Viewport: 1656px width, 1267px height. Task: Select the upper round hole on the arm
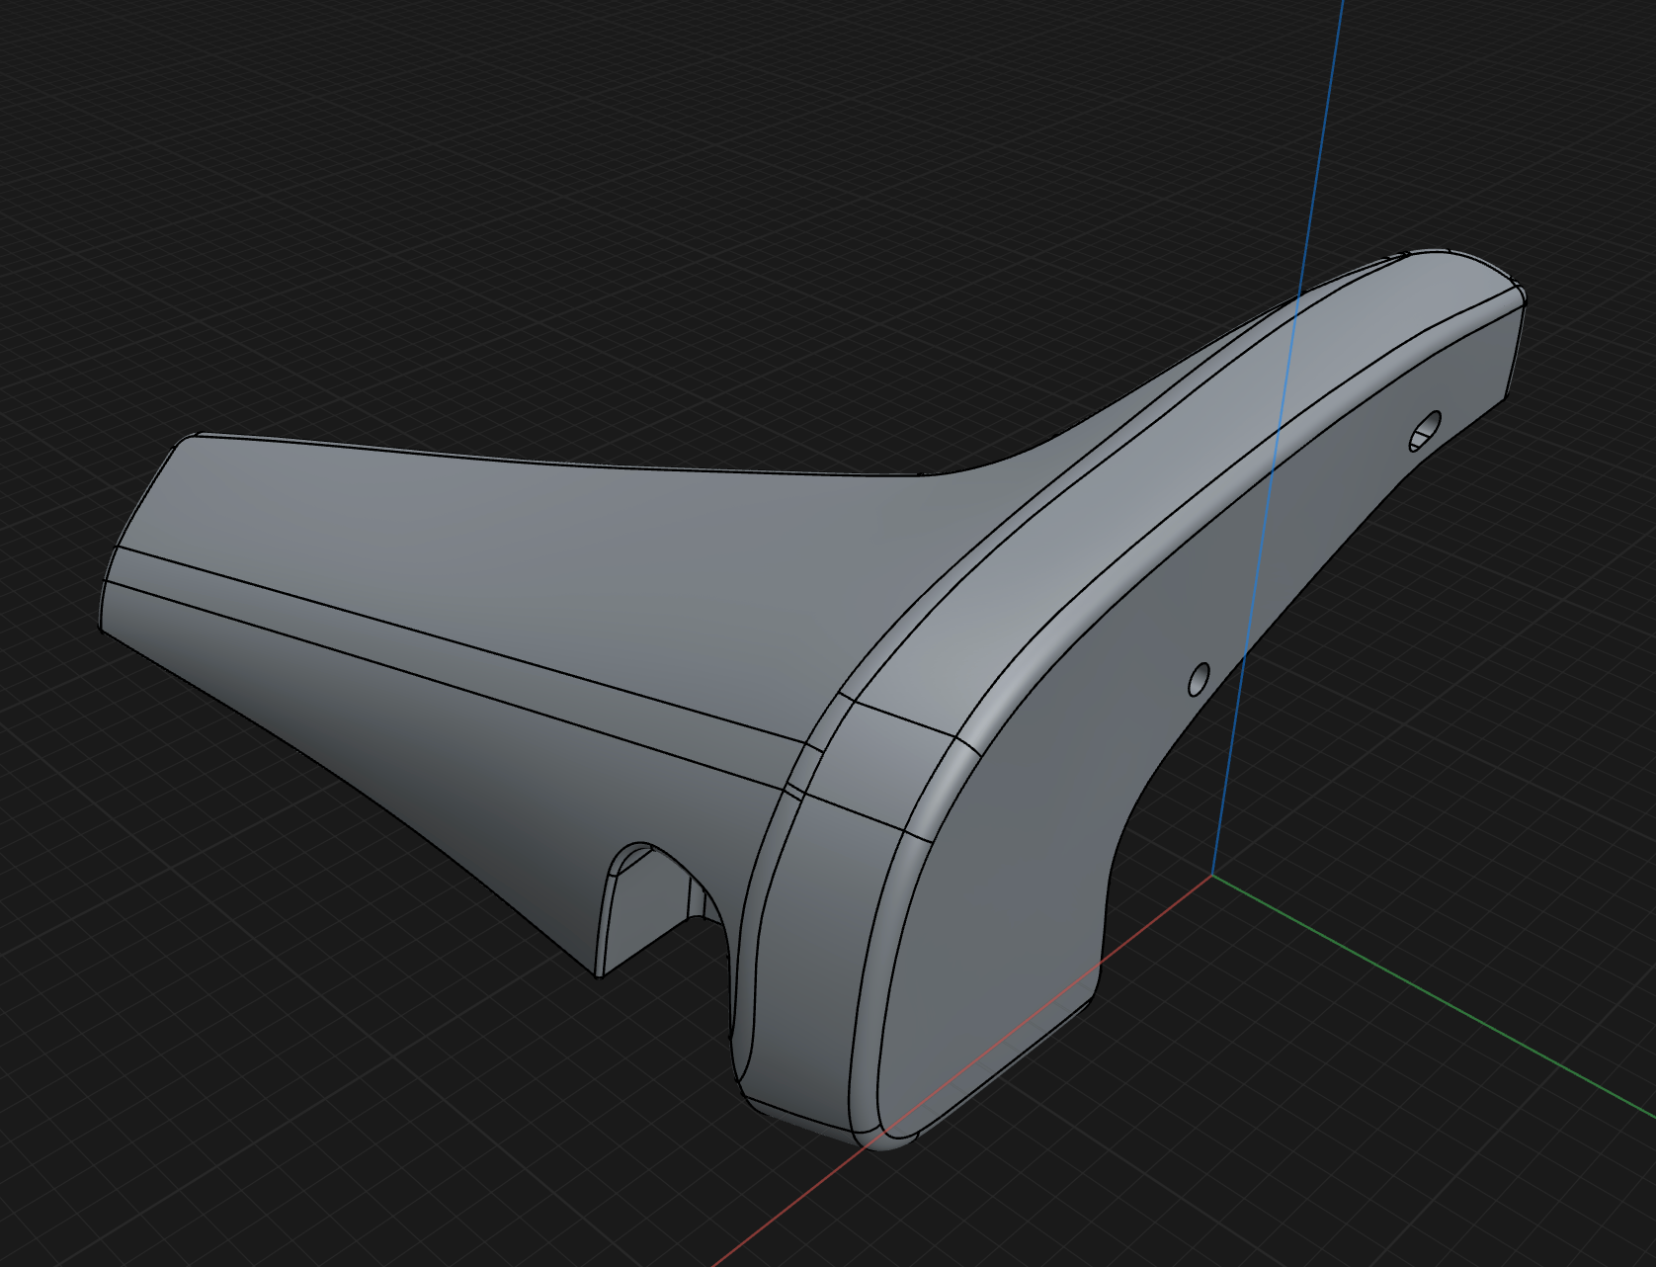1424,430
